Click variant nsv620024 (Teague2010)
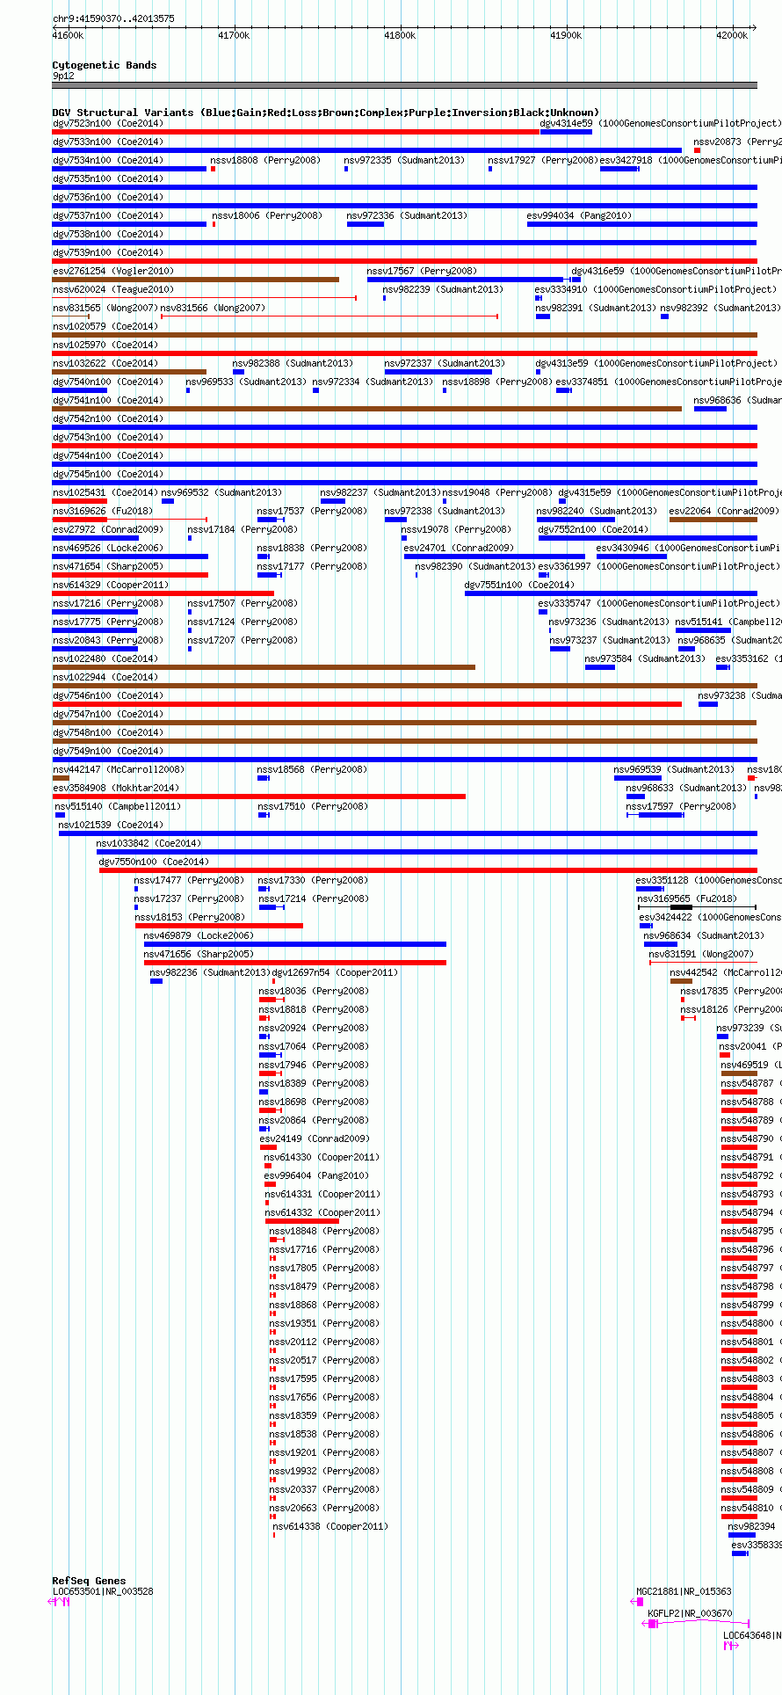Viewport: 782px width, 1695px height. click(x=113, y=289)
